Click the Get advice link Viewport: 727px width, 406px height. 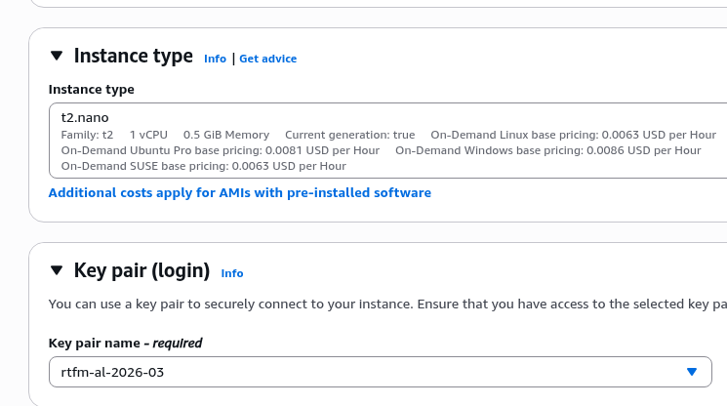tap(267, 59)
